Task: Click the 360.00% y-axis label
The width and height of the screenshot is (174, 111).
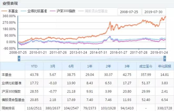Action: pyautogui.click(x=9, y=16)
